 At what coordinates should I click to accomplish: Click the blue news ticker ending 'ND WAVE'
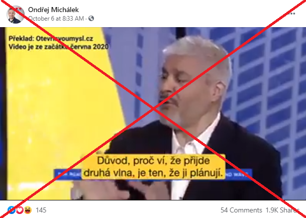(238, 174)
